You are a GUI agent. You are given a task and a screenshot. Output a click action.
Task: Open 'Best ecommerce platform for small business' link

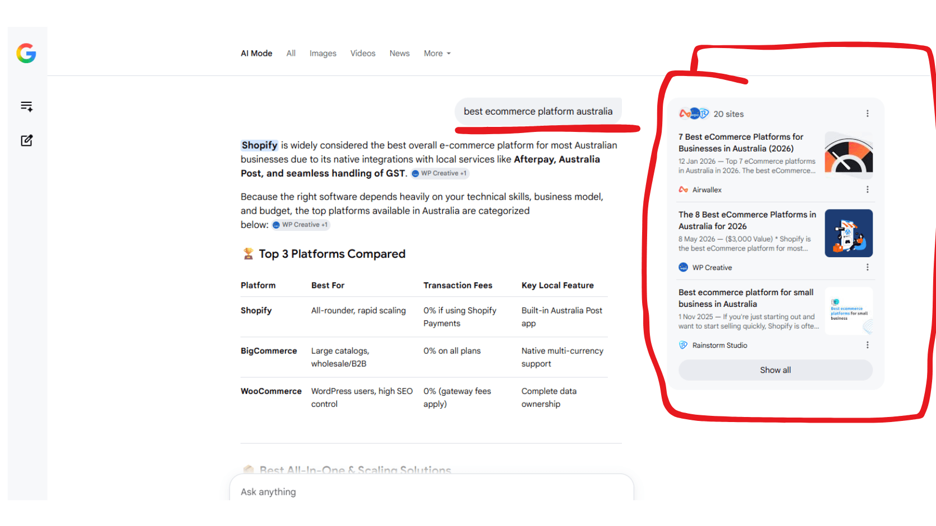tap(746, 298)
